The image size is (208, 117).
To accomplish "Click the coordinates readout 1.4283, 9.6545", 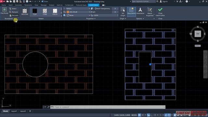I will coord(122,115).
